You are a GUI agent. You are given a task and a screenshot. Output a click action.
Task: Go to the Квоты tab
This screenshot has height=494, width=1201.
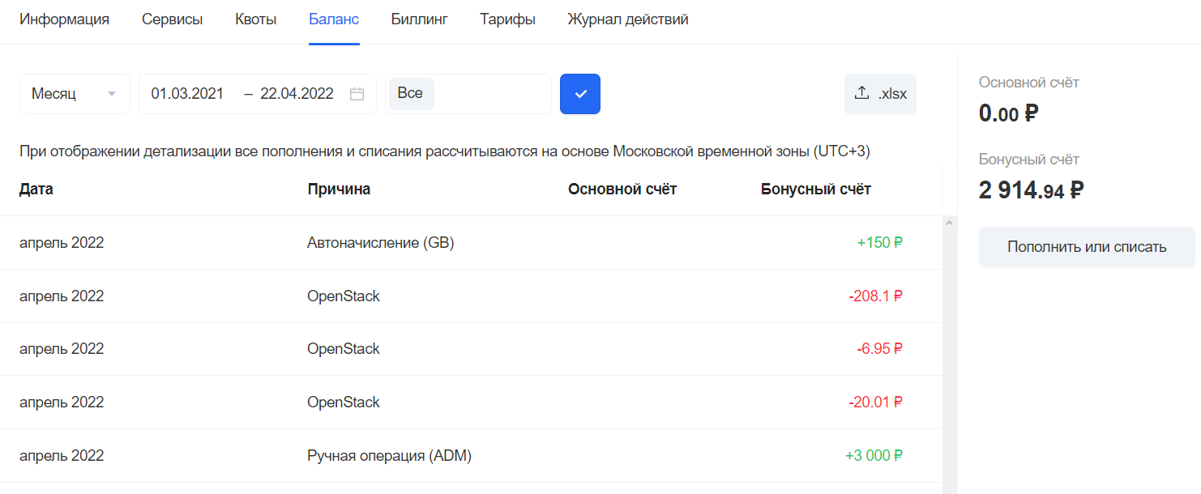pyautogui.click(x=255, y=19)
